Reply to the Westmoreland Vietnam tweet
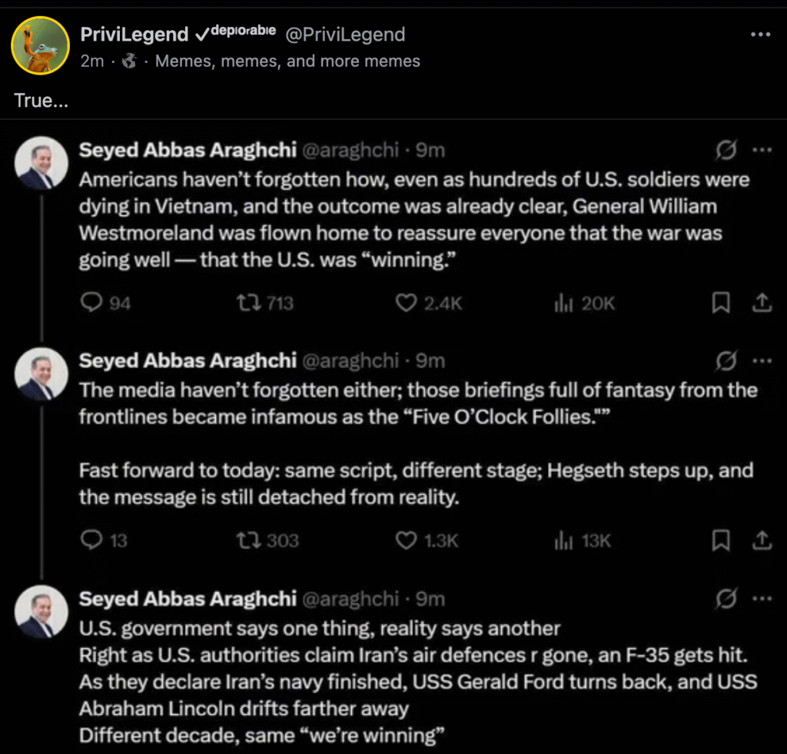The height and width of the screenshot is (754, 787). 92,304
